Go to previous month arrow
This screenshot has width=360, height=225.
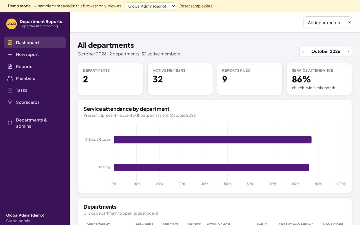coord(303,51)
